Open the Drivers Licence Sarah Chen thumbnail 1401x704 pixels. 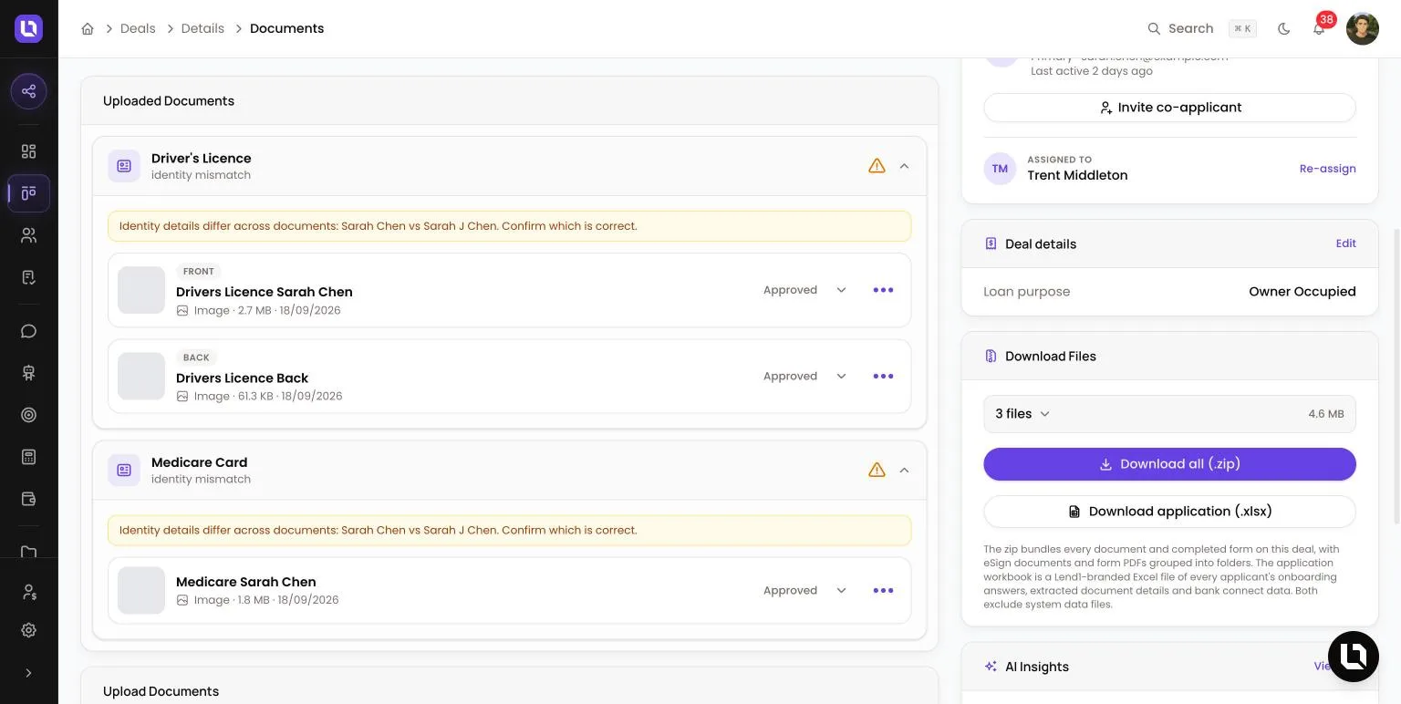[x=141, y=290]
